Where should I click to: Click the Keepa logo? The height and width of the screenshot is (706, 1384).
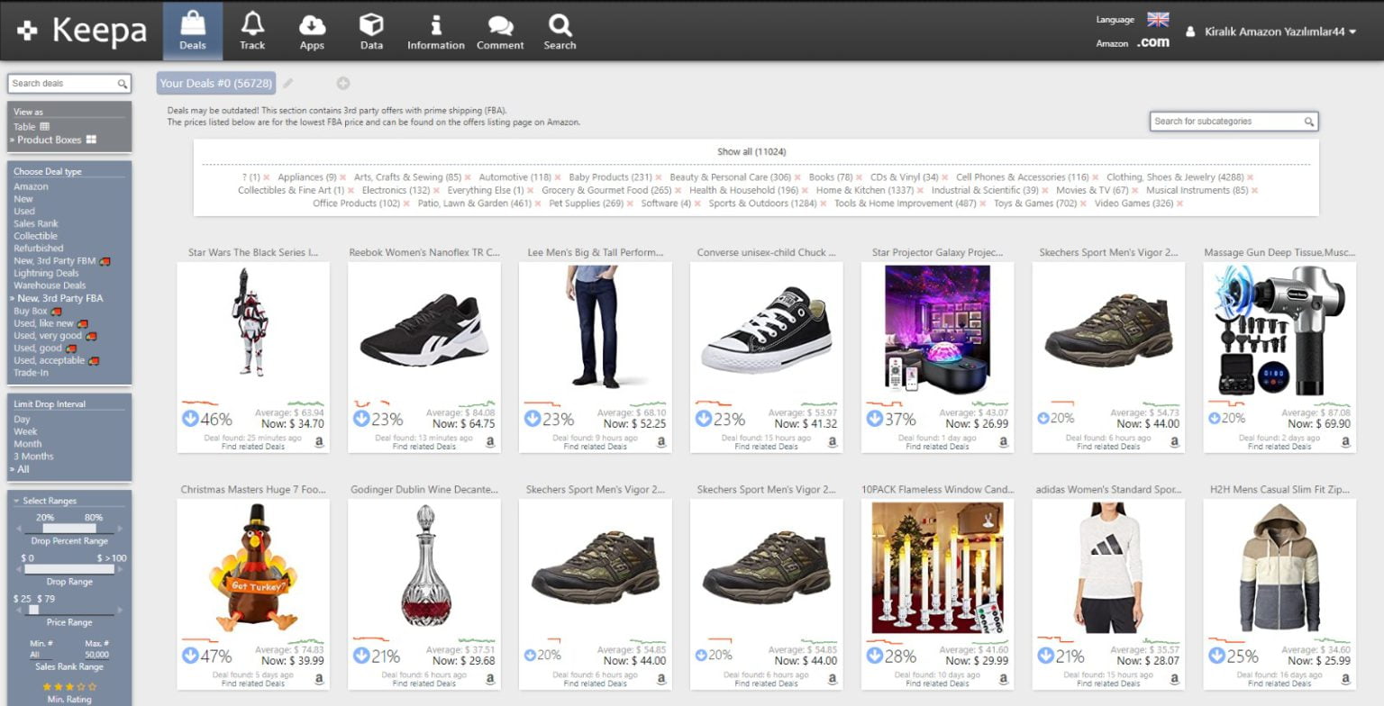[81, 31]
